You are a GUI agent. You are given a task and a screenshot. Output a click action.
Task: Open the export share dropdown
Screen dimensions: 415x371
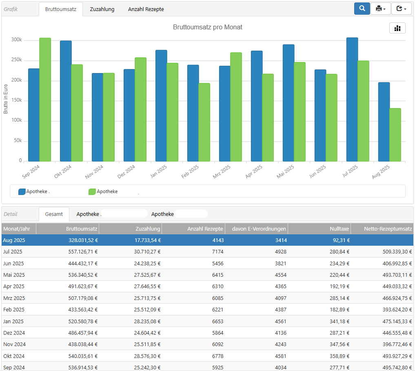click(x=402, y=9)
